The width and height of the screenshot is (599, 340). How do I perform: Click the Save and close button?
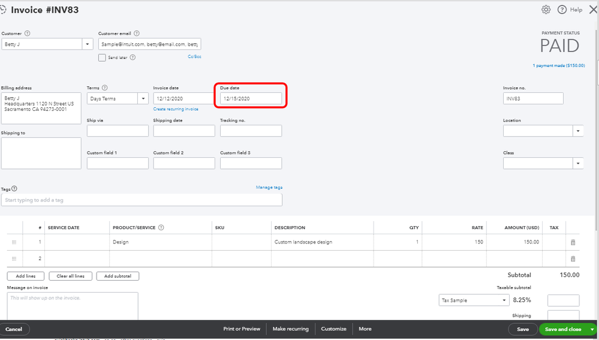click(x=563, y=329)
